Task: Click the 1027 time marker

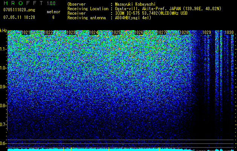Action: (x=161, y=32)
